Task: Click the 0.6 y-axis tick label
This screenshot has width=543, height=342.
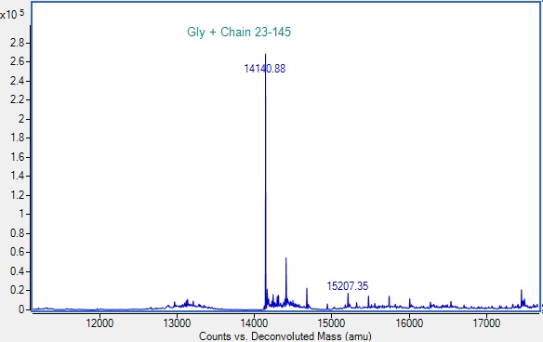Action: [x=18, y=252]
